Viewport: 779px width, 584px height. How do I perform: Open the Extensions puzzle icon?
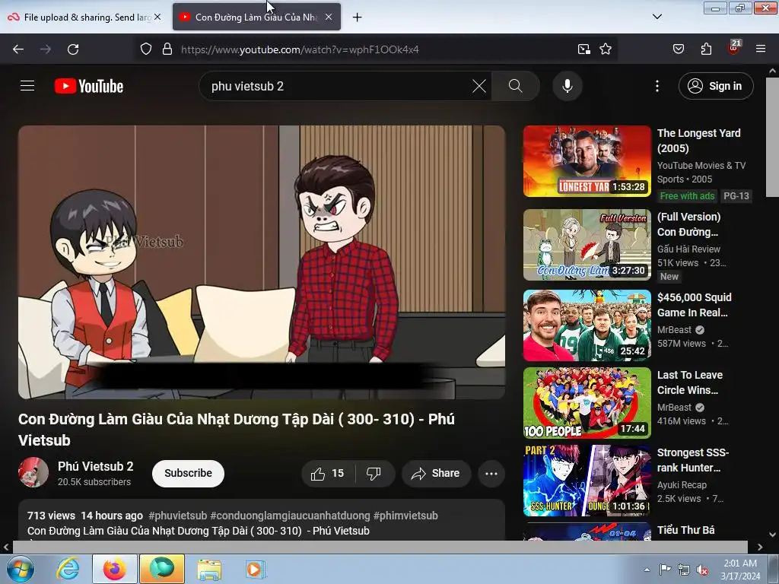coord(706,49)
